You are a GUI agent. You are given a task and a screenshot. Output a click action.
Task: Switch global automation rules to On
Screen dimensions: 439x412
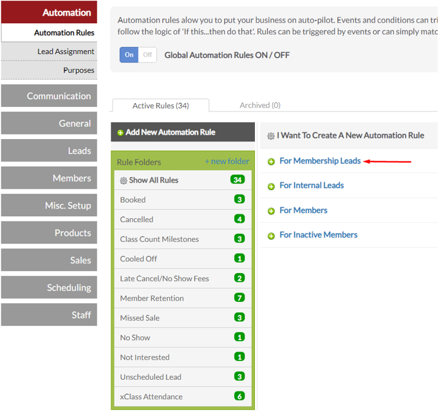point(129,55)
